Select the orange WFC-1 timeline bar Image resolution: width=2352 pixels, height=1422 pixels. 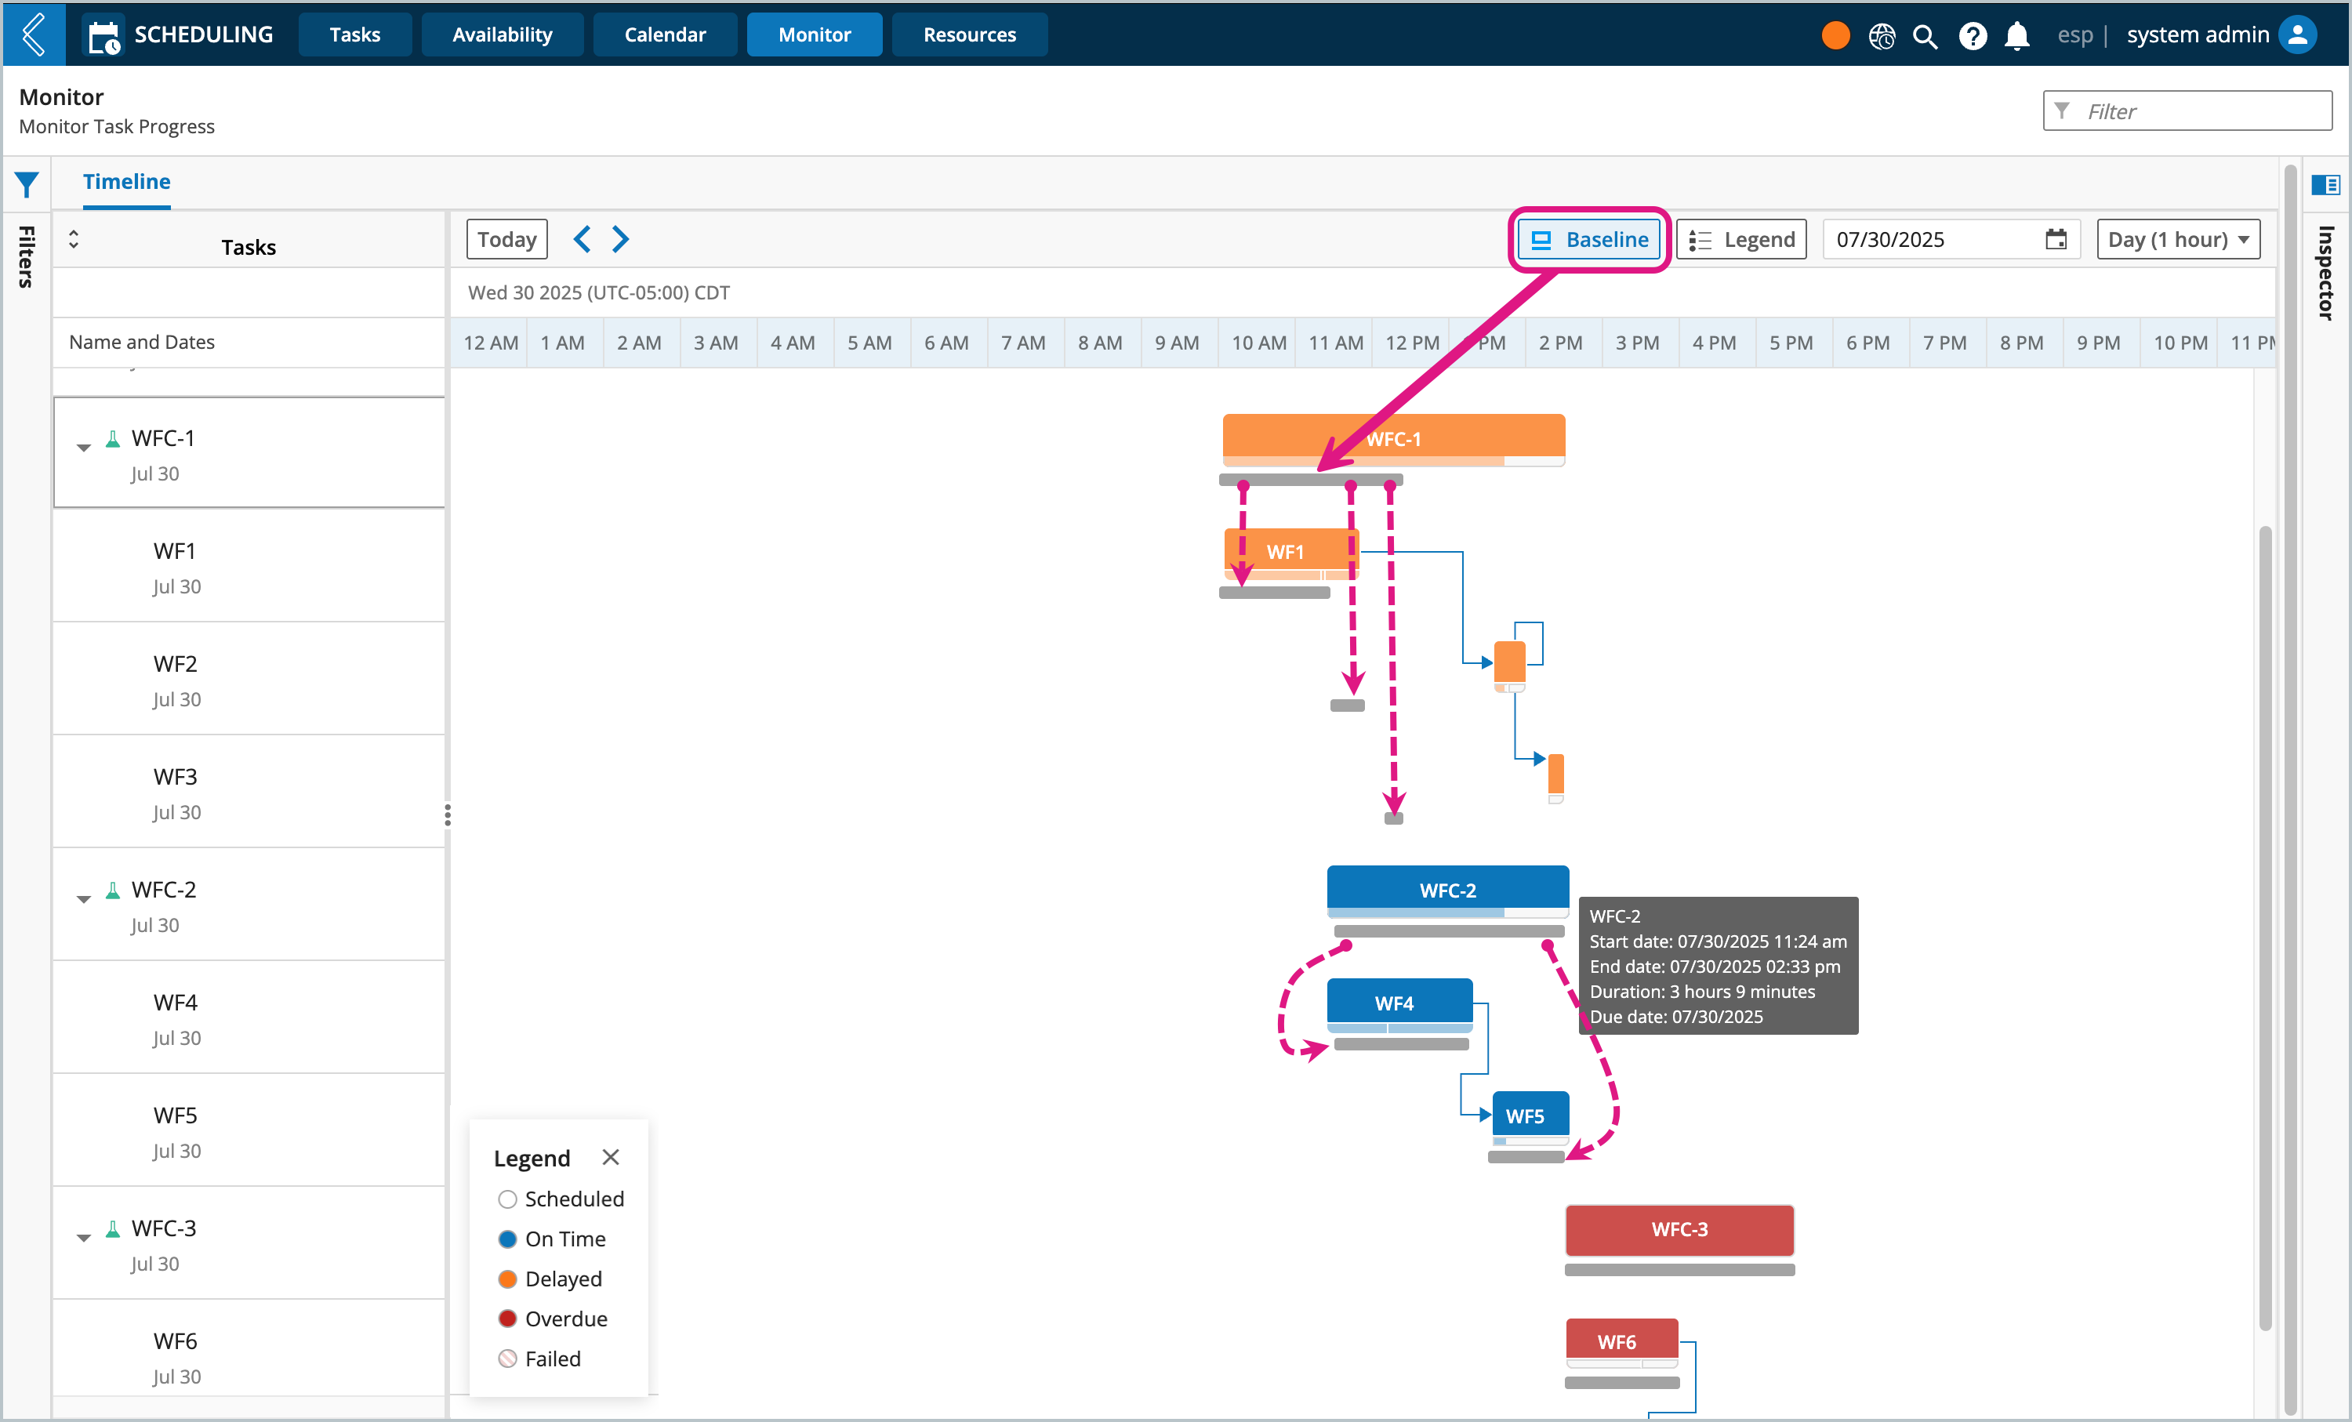click(x=1392, y=438)
